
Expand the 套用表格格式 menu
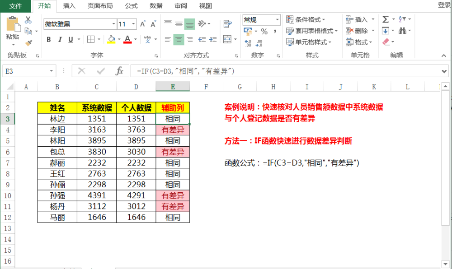311,31
